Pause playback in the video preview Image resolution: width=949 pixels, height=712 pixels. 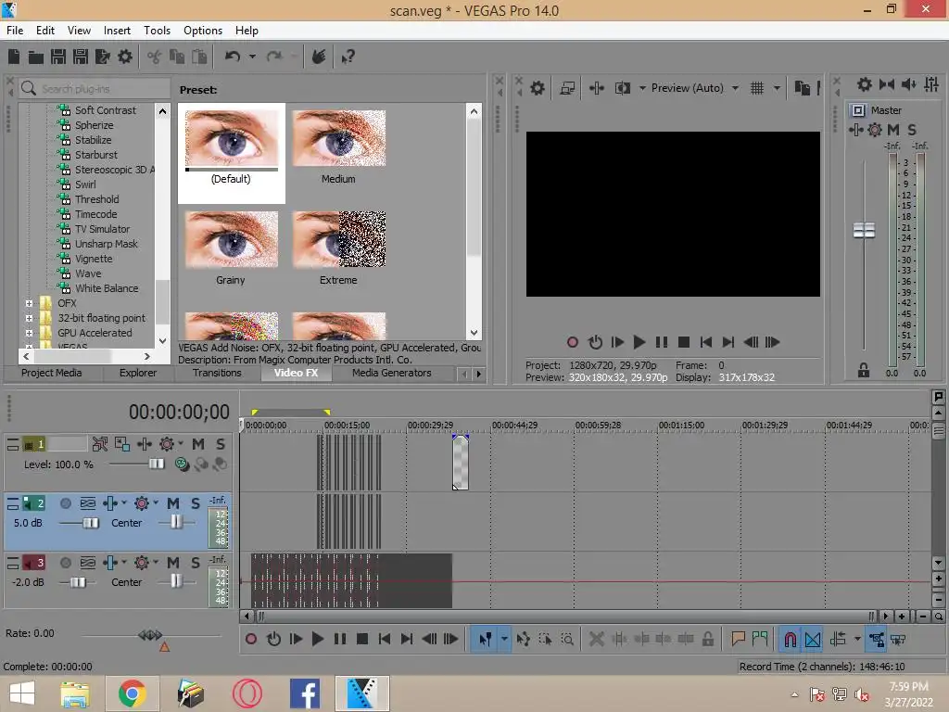click(662, 342)
